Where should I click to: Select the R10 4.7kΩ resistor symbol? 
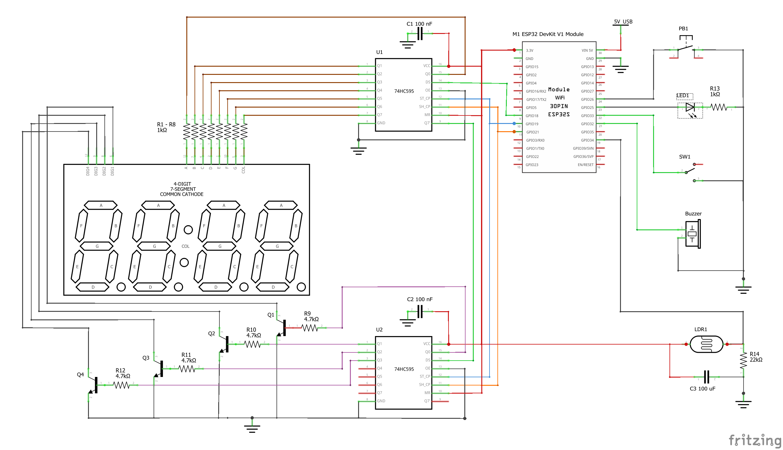253,344
